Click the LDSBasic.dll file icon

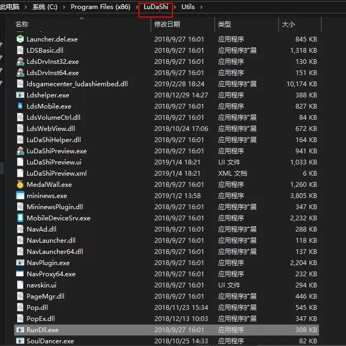pyautogui.click(x=20, y=51)
